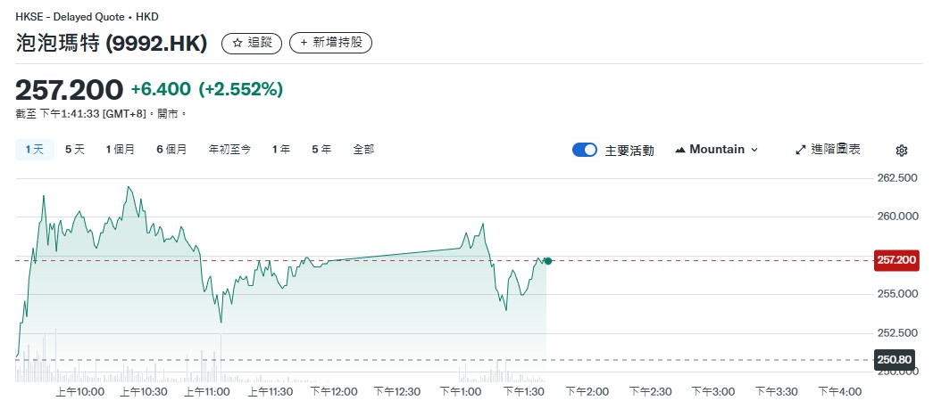The height and width of the screenshot is (409, 933).
Task: Click the plus icon on 新增持股
Action: click(x=304, y=43)
